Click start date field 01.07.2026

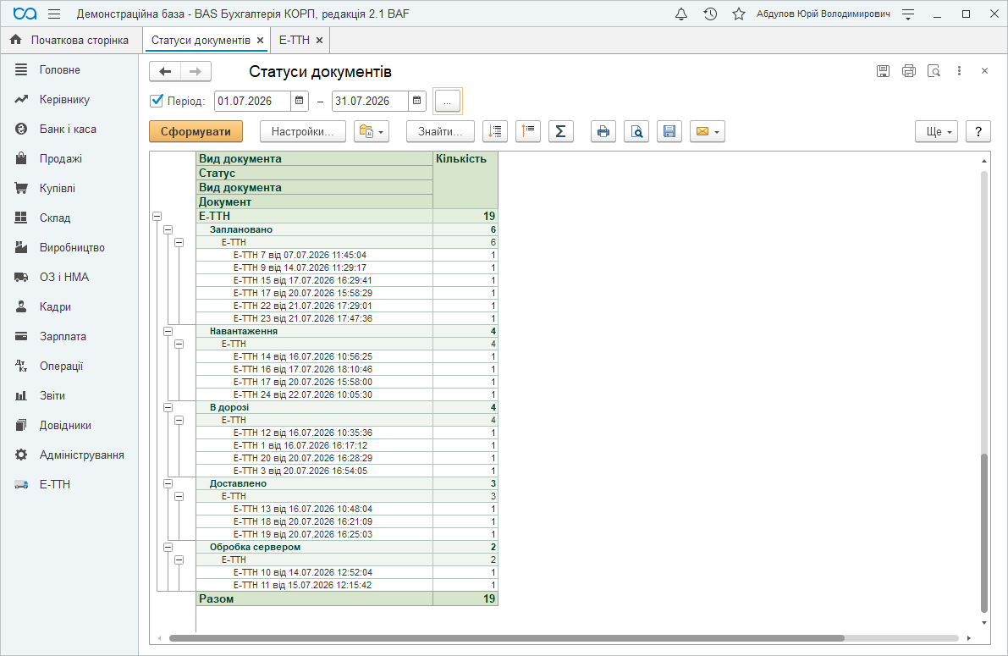pos(253,101)
